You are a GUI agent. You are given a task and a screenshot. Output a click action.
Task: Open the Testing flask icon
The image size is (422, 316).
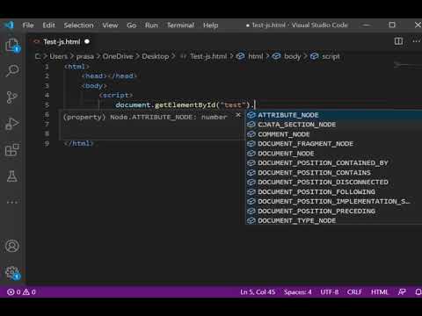[12, 176]
